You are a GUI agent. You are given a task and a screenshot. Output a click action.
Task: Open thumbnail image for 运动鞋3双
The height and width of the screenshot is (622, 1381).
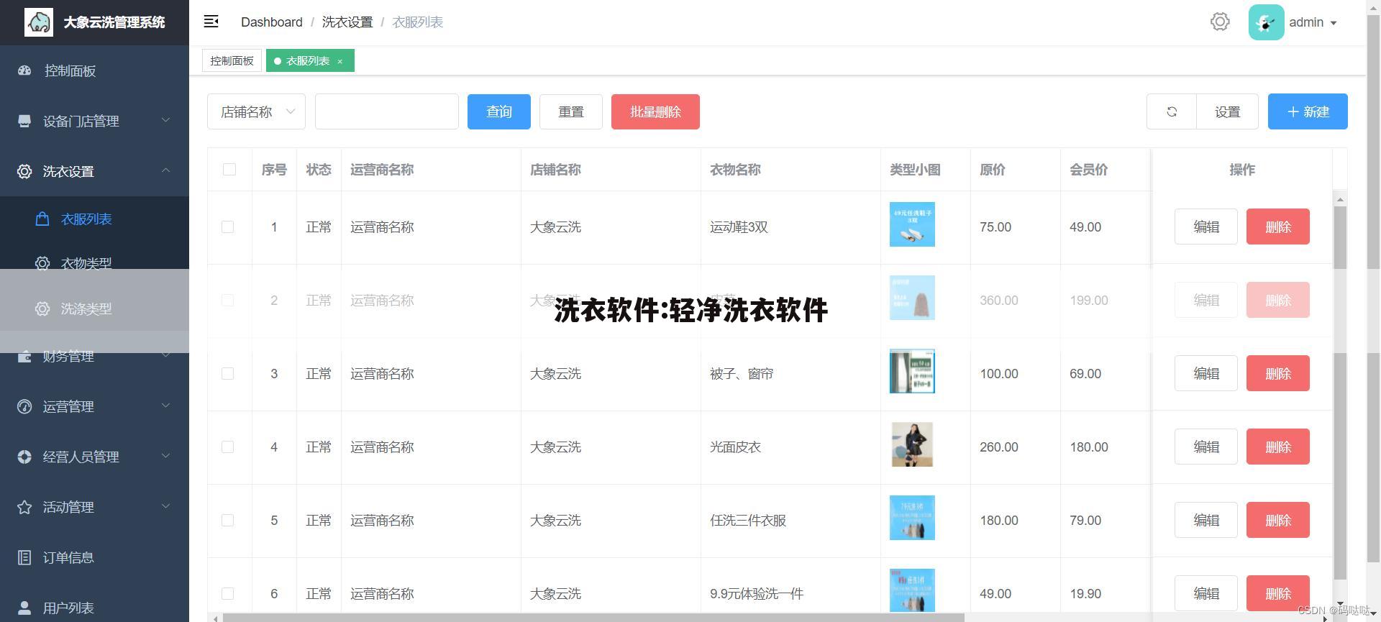(x=912, y=224)
